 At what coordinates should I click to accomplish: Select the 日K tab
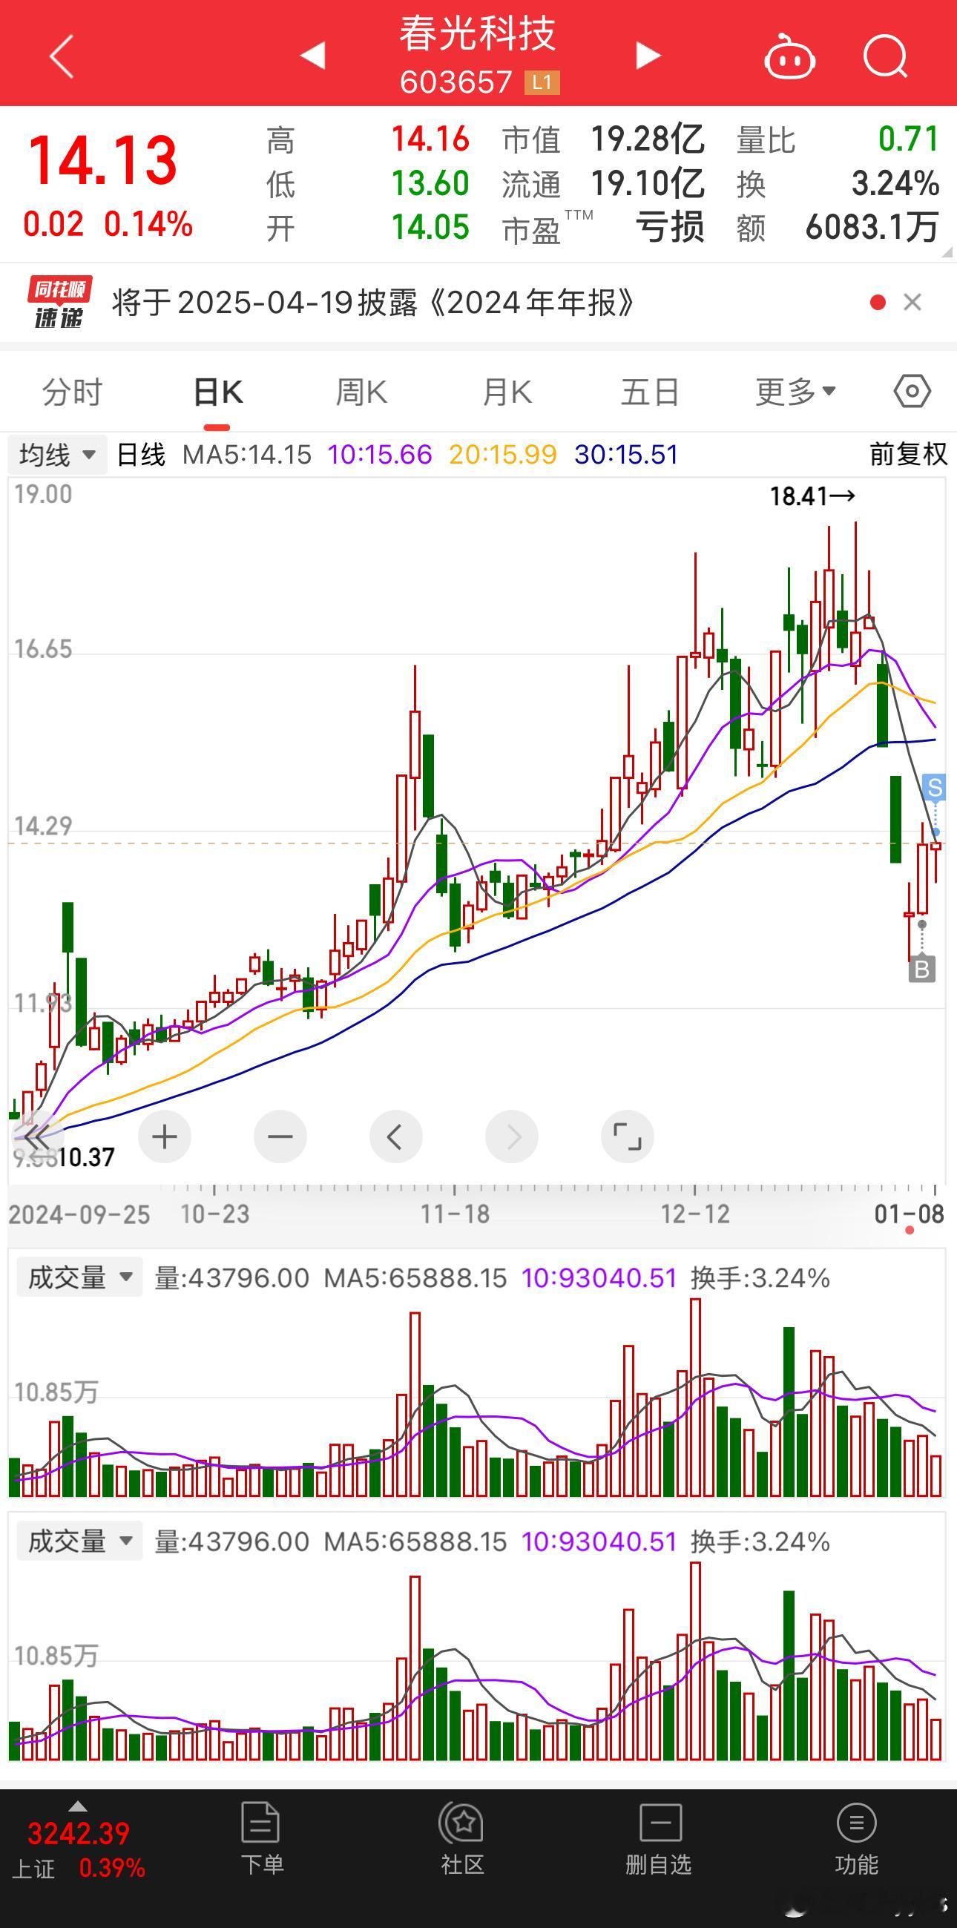(218, 392)
